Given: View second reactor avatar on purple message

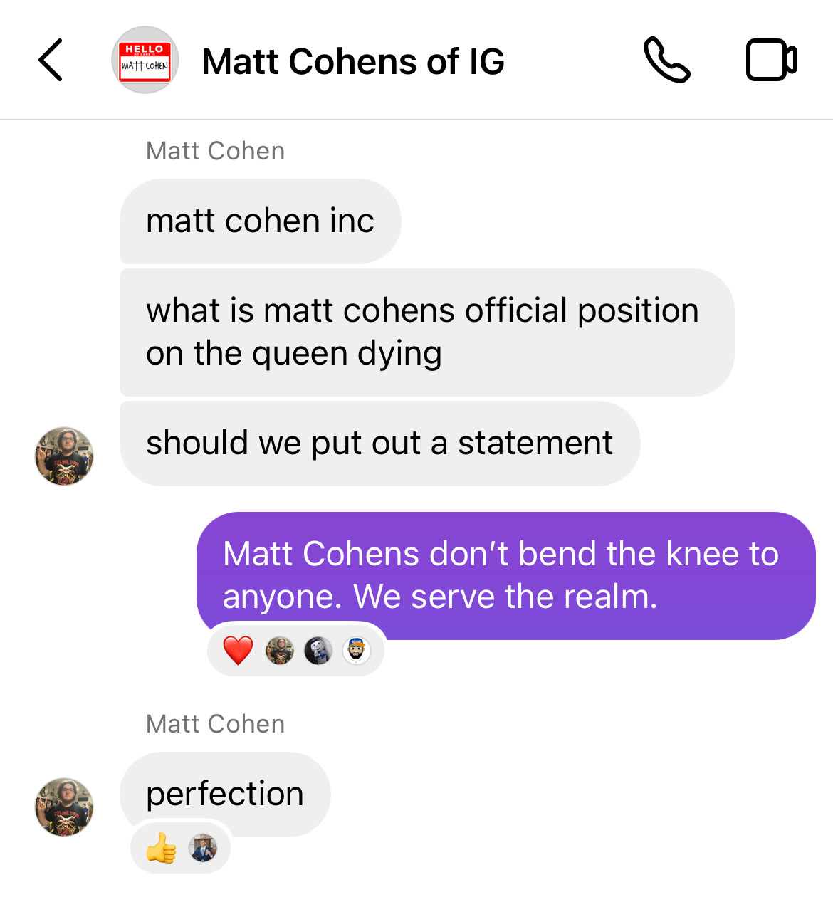Looking at the screenshot, I should [318, 651].
